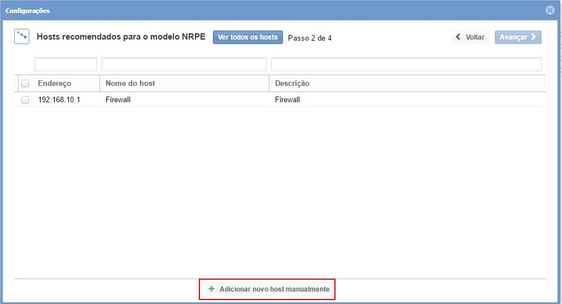Click the Endereço filter input field
562x304 pixels.
(66, 64)
